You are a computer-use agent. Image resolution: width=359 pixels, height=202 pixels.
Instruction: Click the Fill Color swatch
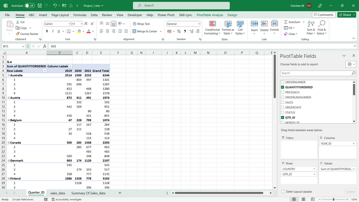[79, 31]
